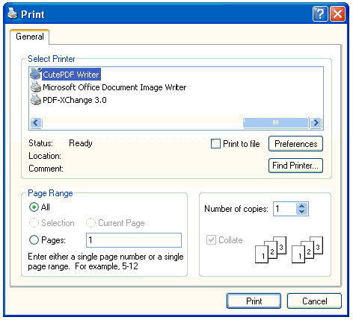Click the first collate pages illustration
The width and height of the screenshot is (353, 320).
click(271, 250)
